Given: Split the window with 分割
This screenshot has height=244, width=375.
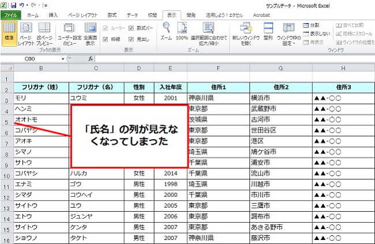Looking at the screenshot, I should point(311,25).
